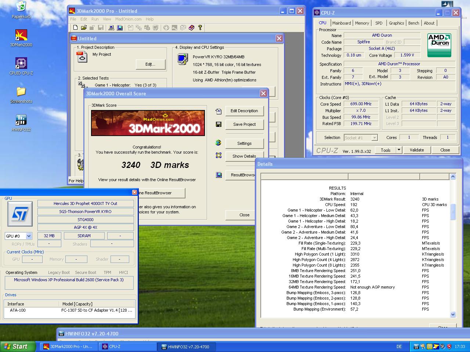
Task: Open Run menu in 3DMark2000
Action: (95, 19)
